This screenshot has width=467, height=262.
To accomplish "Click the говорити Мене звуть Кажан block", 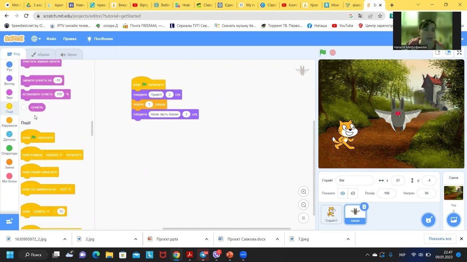I will [165, 114].
